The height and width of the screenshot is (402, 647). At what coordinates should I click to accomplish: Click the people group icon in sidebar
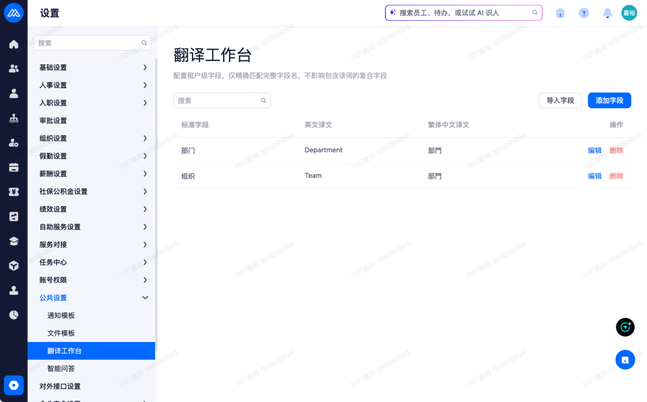14,69
